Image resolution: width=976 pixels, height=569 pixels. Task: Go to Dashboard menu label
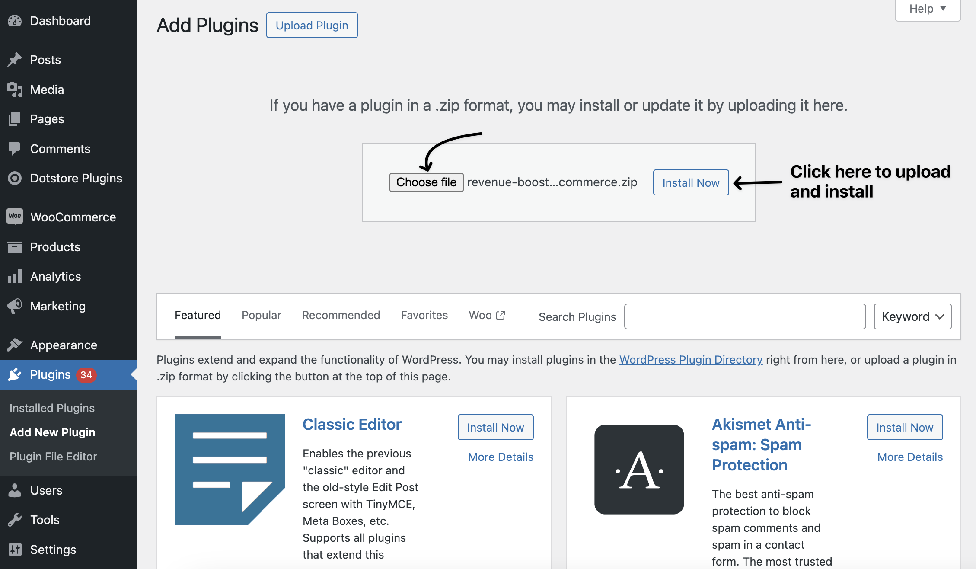pyautogui.click(x=61, y=21)
